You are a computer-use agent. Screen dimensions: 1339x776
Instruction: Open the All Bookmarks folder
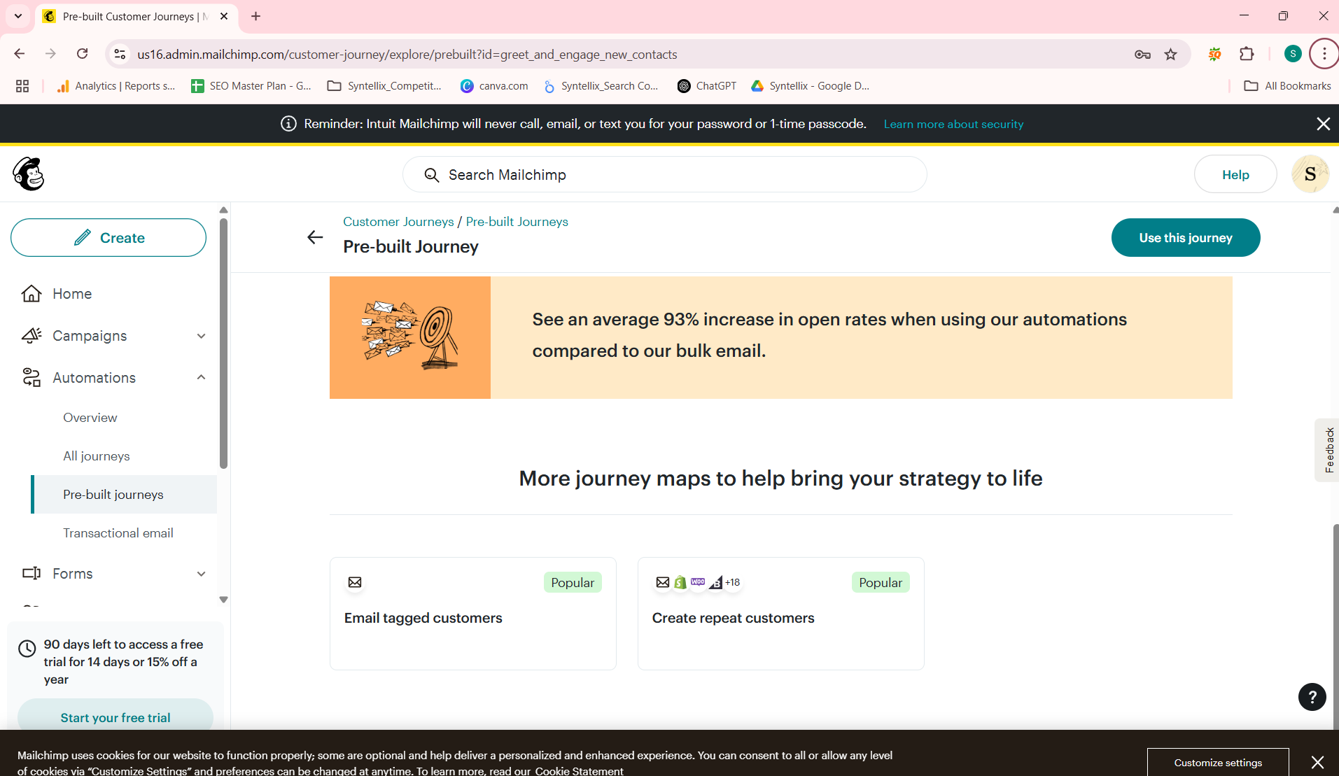pyautogui.click(x=1287, y=86)
